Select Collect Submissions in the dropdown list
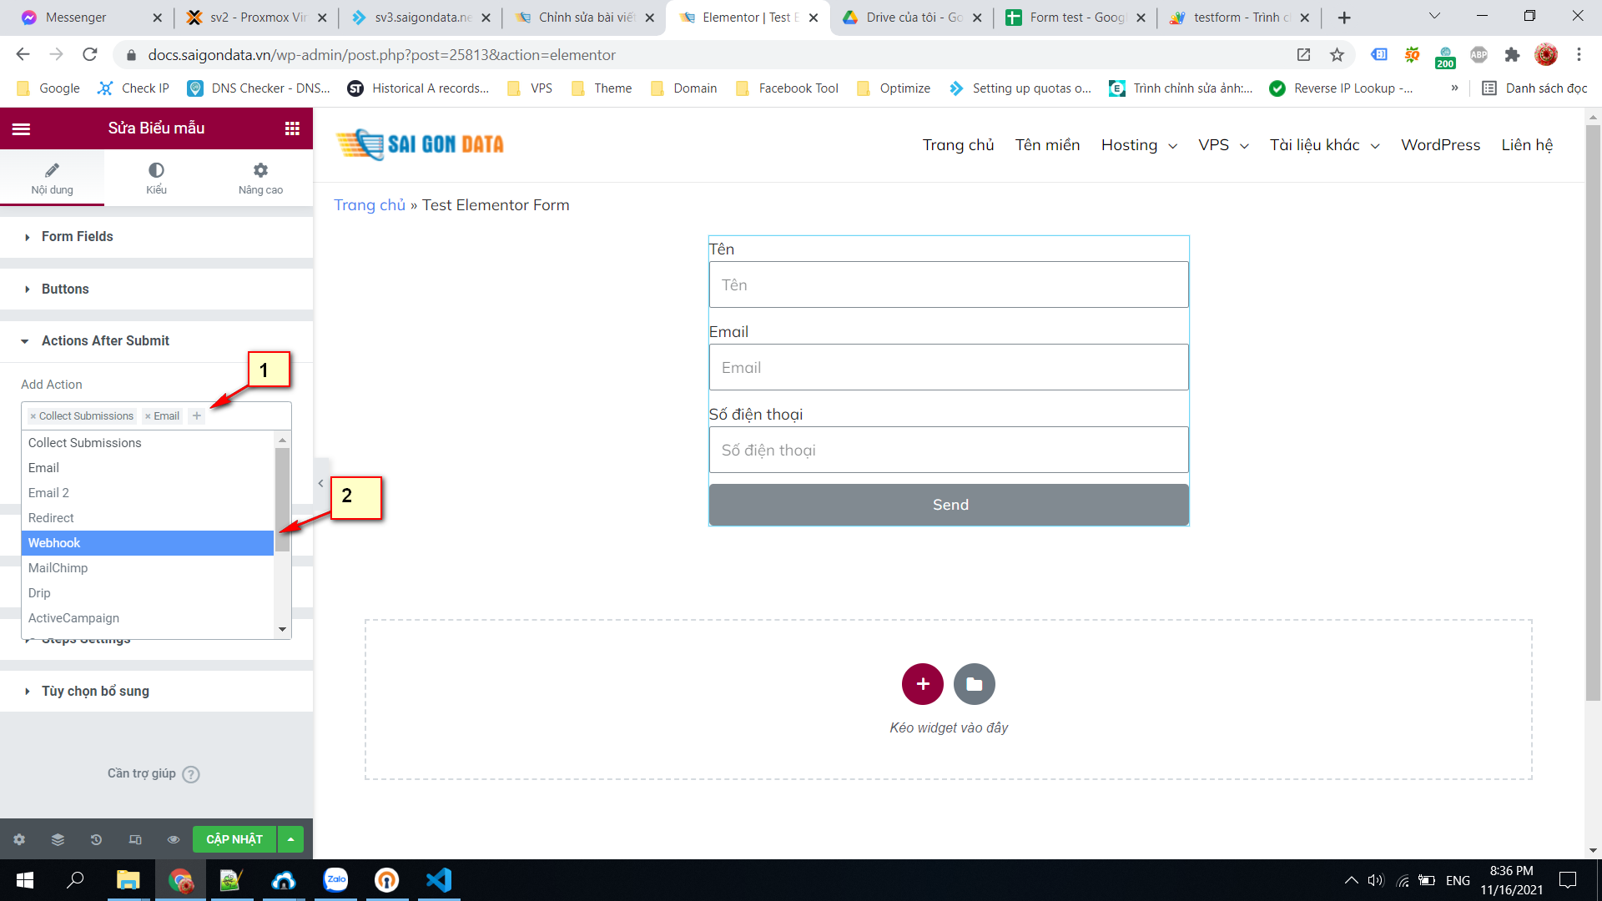 148,443
